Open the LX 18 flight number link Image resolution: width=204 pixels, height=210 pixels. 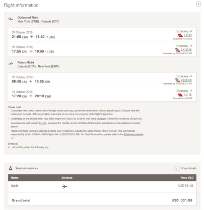tap(188, 95)
